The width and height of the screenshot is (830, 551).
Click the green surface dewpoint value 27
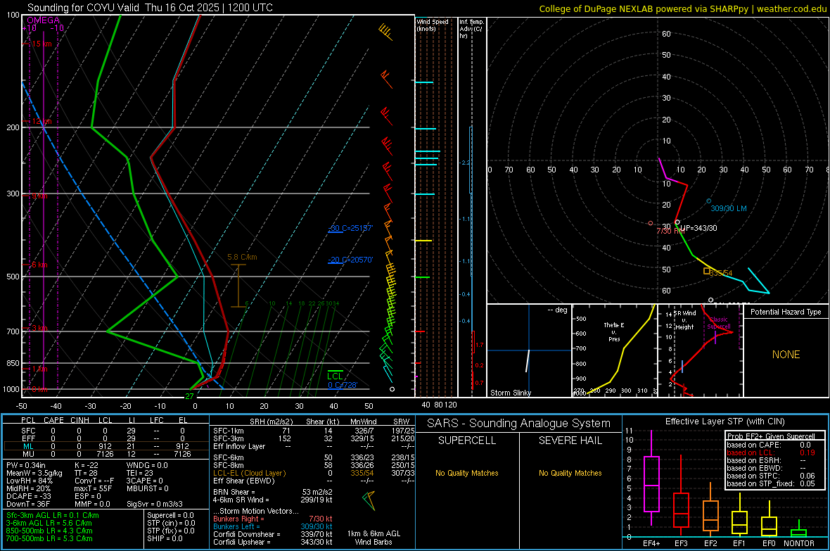pyautogui.click(x=189, y=396)
